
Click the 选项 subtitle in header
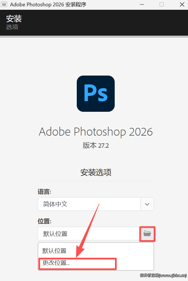12,27
